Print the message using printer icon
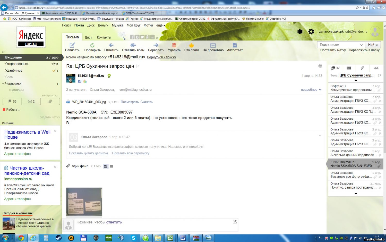This screenshot has height=242, width=386. 320,66
